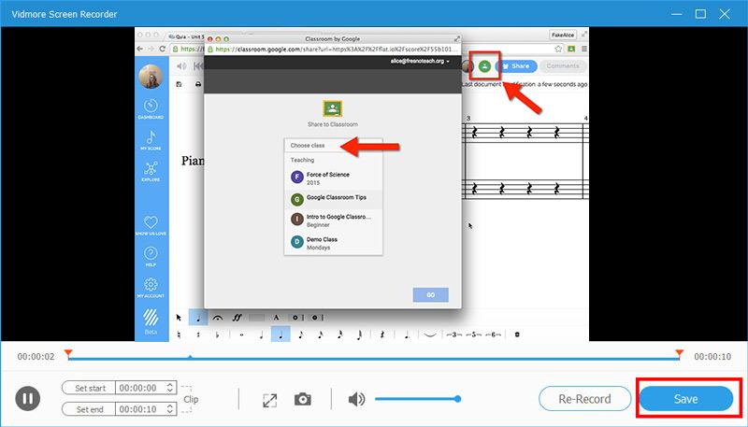Screen dimensions: 748x427
Task: Click the Comments button in Flat
Action: tap(563, 66)
